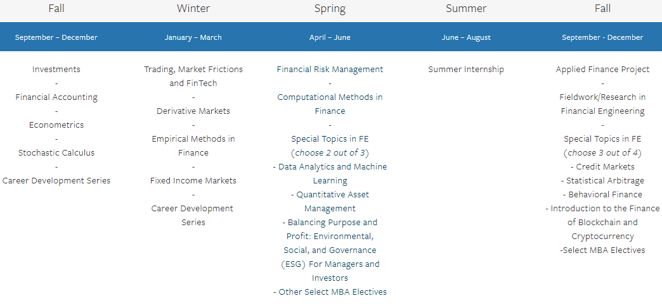Select the Spring quarter heading
Viewport: 662px width, 308px height.
pos(330,8)
